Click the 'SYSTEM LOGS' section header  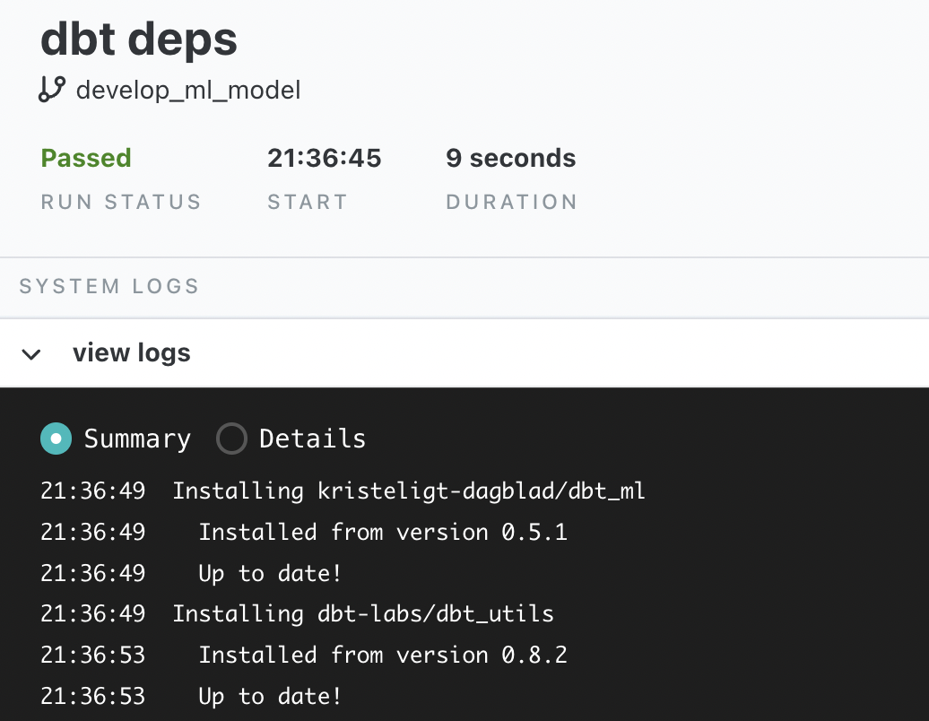pyautogui.click(x=109, y=286)
